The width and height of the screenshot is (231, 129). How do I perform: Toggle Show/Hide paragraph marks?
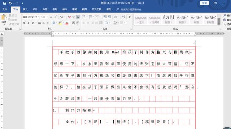(x=130, y=17)
